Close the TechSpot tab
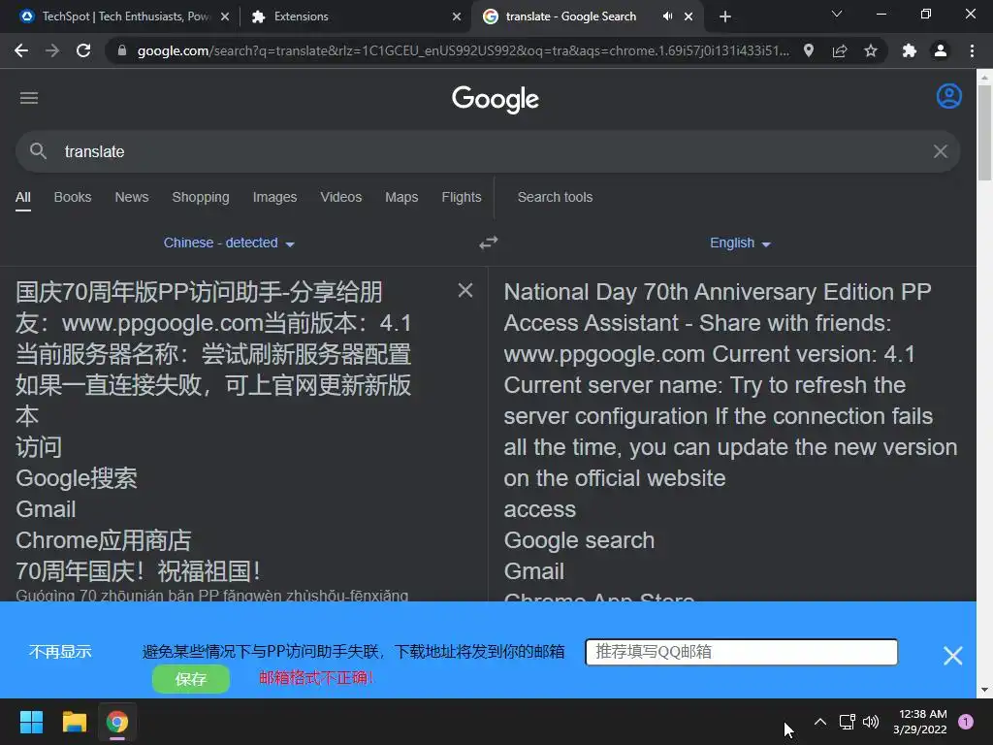 pos(225,17)
